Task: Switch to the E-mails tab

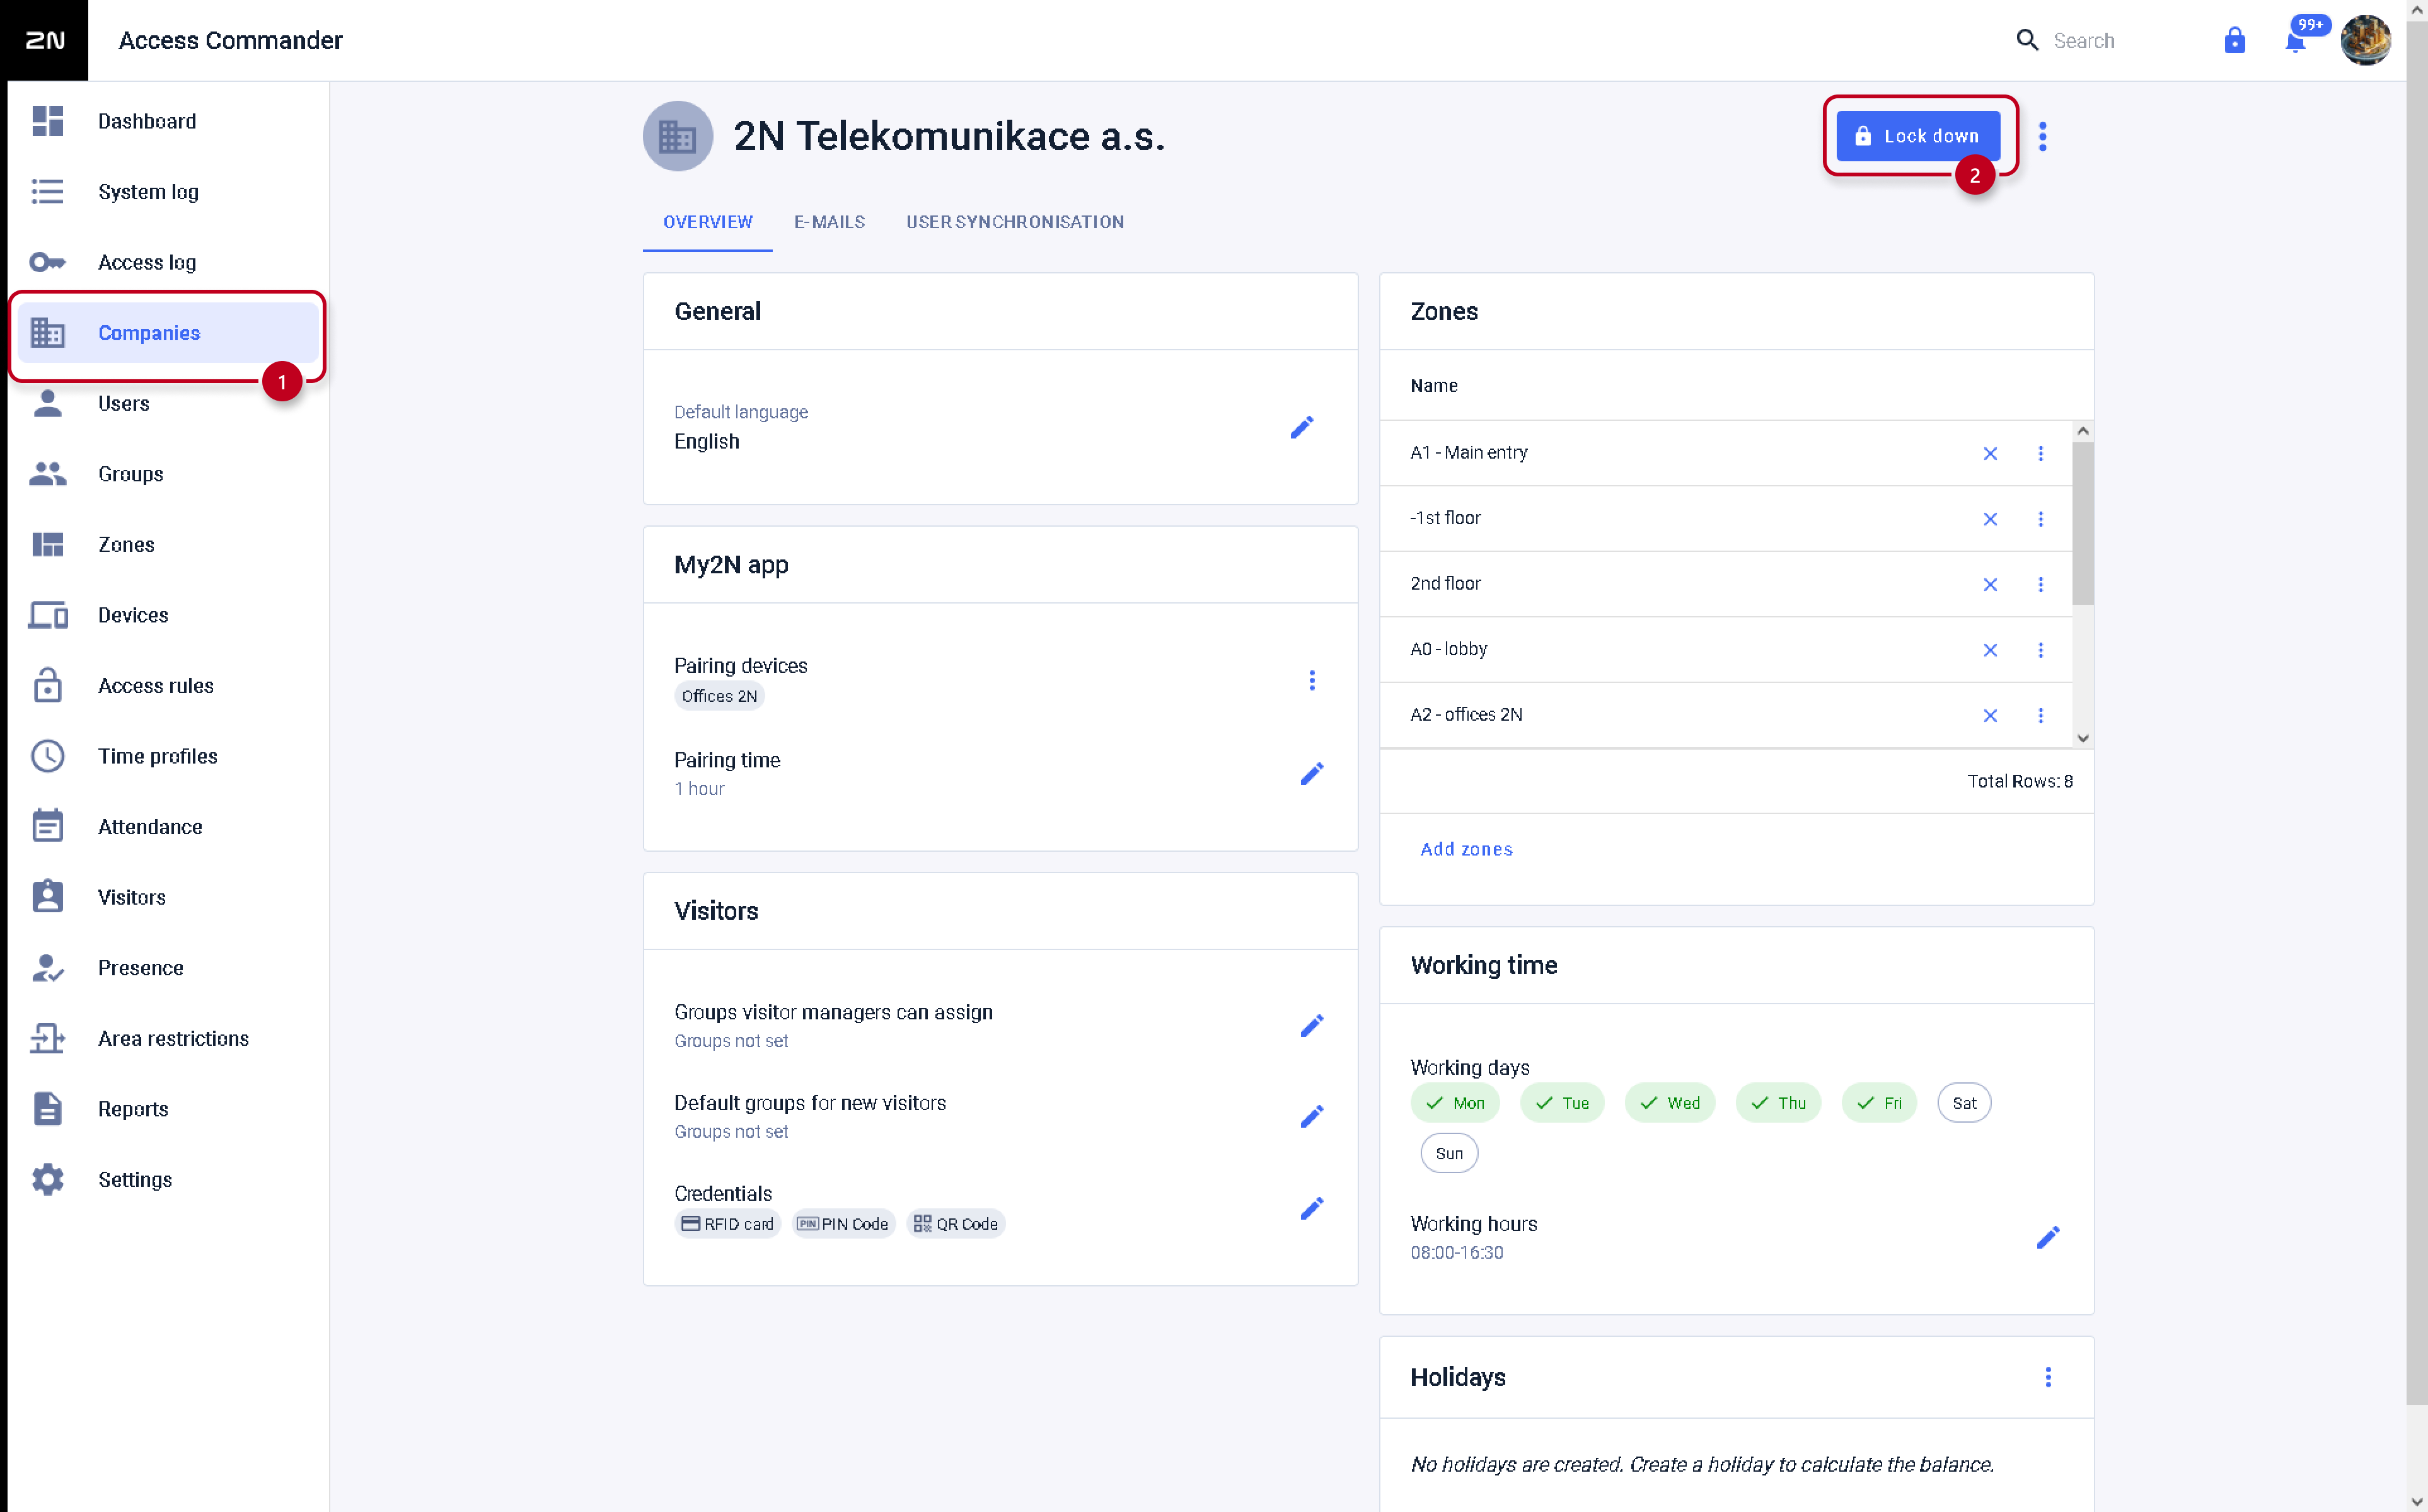Action: tap(830, 222)
